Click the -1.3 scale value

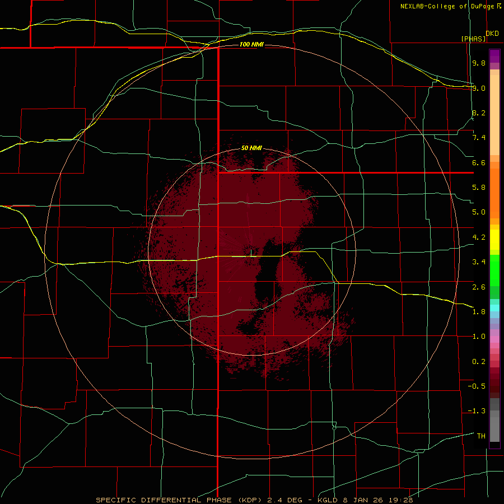pos(477,411)
